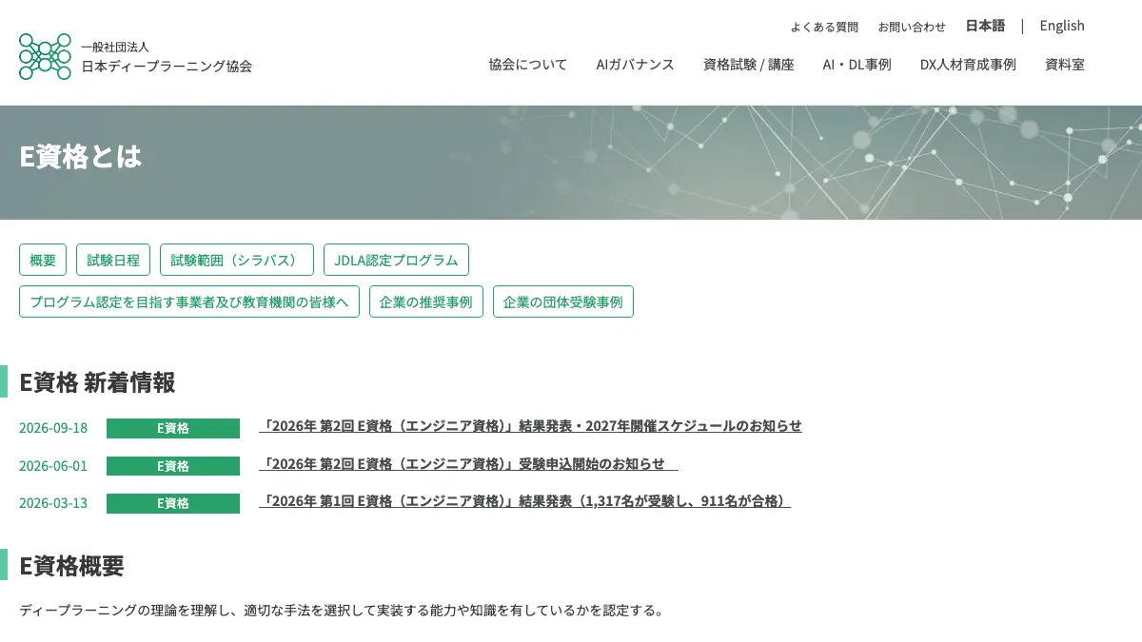The height and width of the screenshot is (642, 1142).
Task: Open お問い合わせ link
Action: (x=912, y=27)
